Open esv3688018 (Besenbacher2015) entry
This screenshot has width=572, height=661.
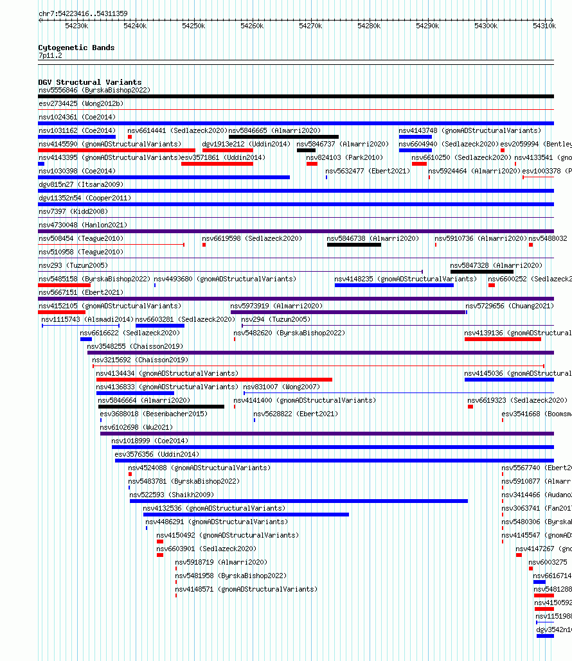click(x=154, y=414)
